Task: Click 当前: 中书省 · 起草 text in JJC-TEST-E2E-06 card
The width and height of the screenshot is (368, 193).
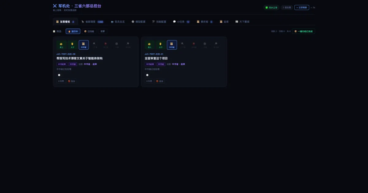Action: (x=88, y=64)
